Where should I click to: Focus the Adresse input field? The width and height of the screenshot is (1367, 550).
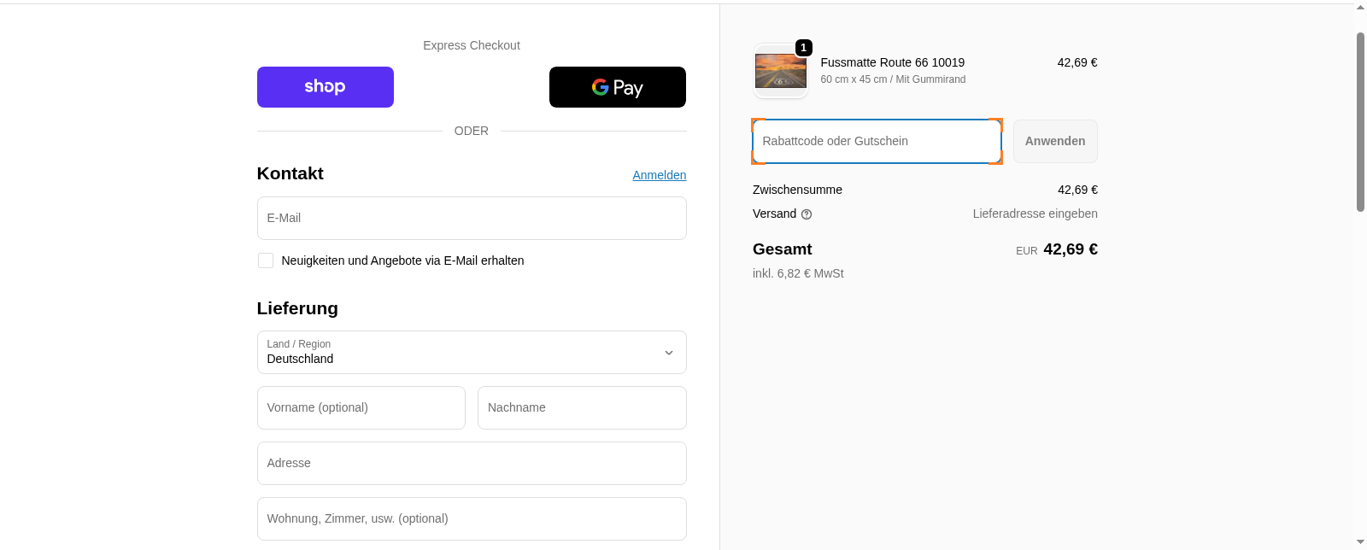(x=471, y=463)
